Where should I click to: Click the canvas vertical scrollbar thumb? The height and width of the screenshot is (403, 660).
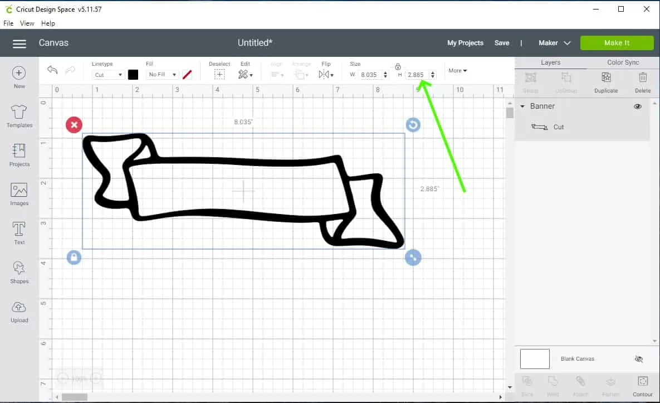pos(510,113)
